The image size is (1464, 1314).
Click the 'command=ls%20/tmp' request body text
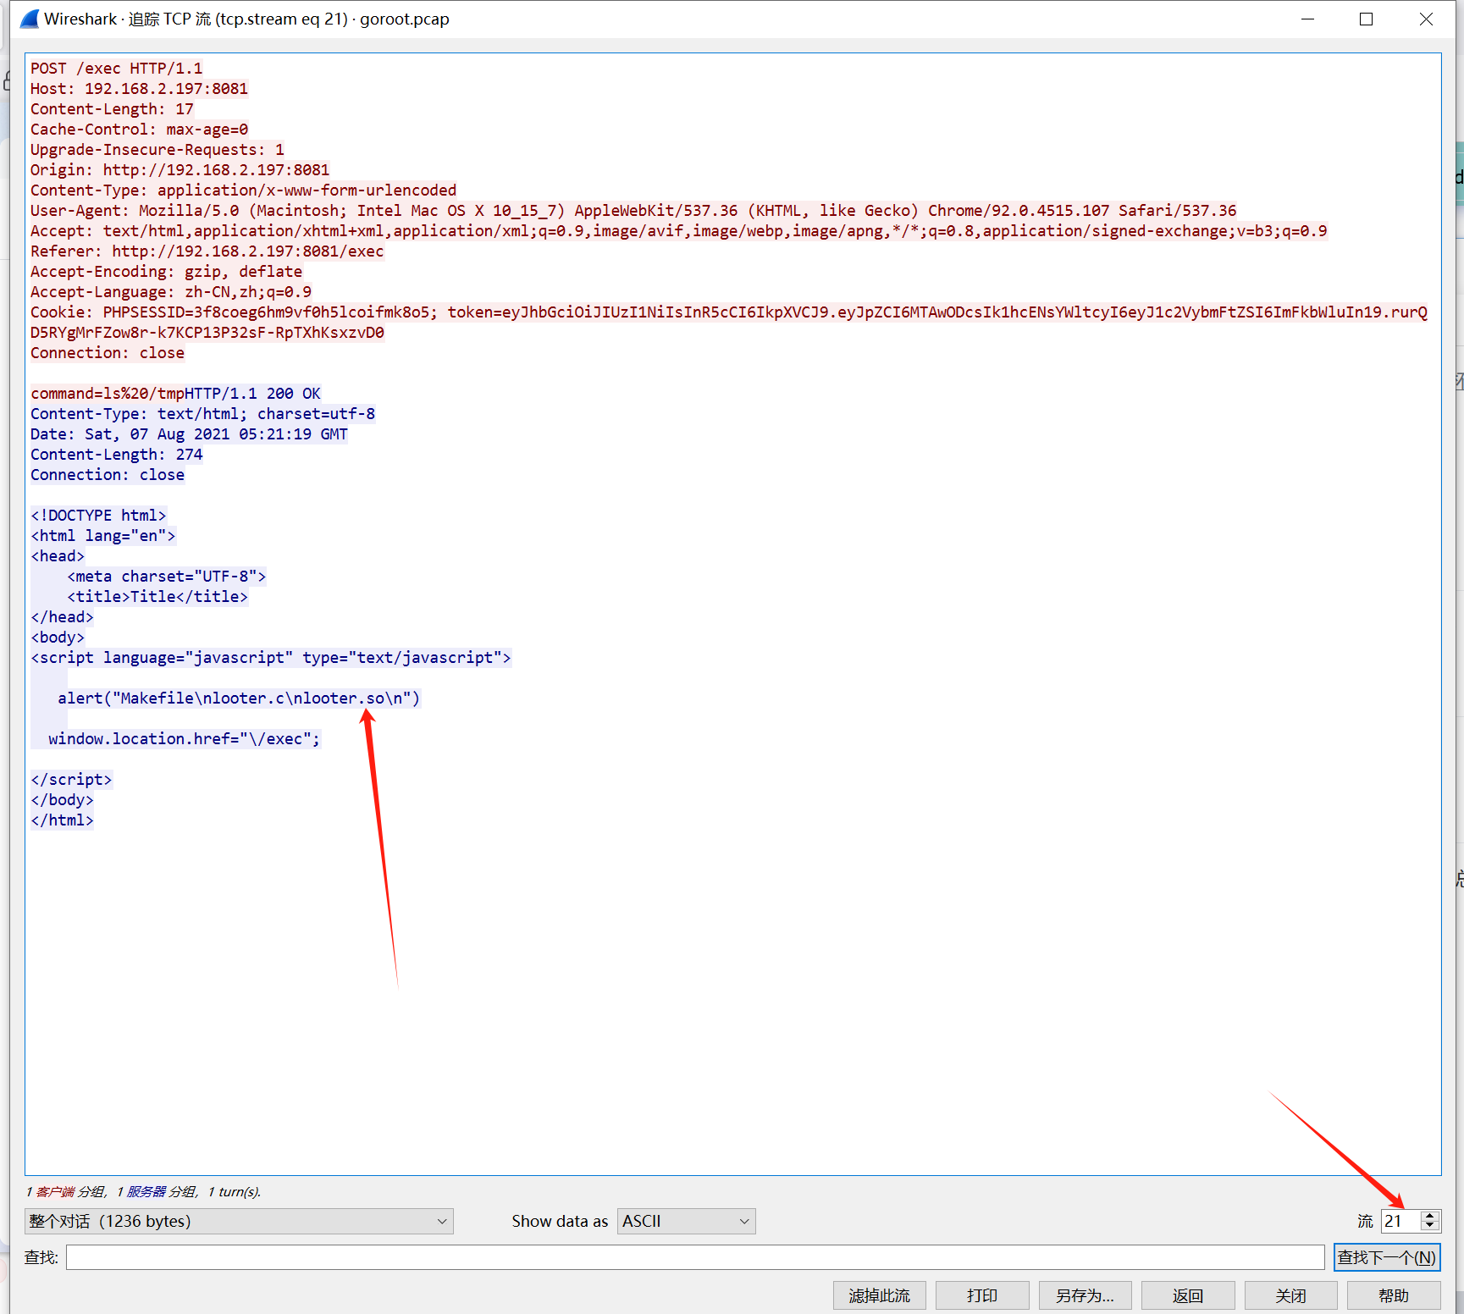pyautogui.click(x=108, y=394)
